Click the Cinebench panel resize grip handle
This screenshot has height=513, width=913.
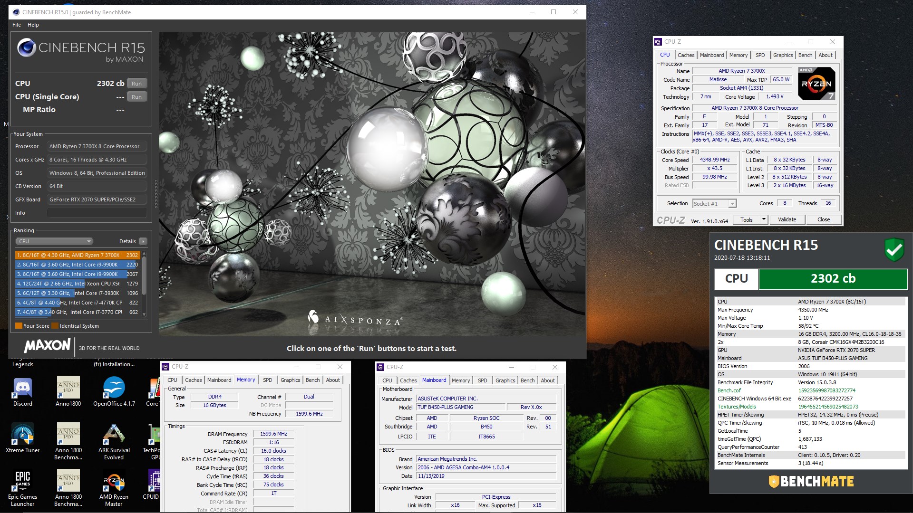tap(155, 194)
